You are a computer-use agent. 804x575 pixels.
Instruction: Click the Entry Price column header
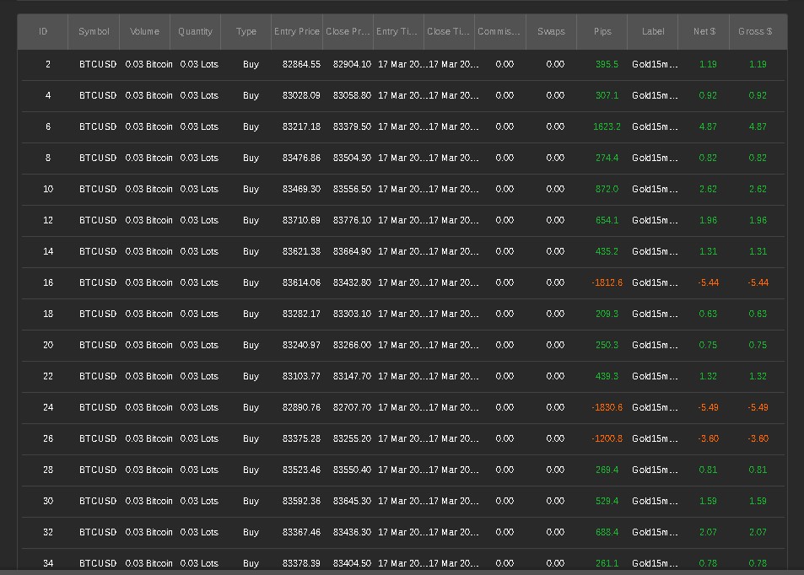297,32
